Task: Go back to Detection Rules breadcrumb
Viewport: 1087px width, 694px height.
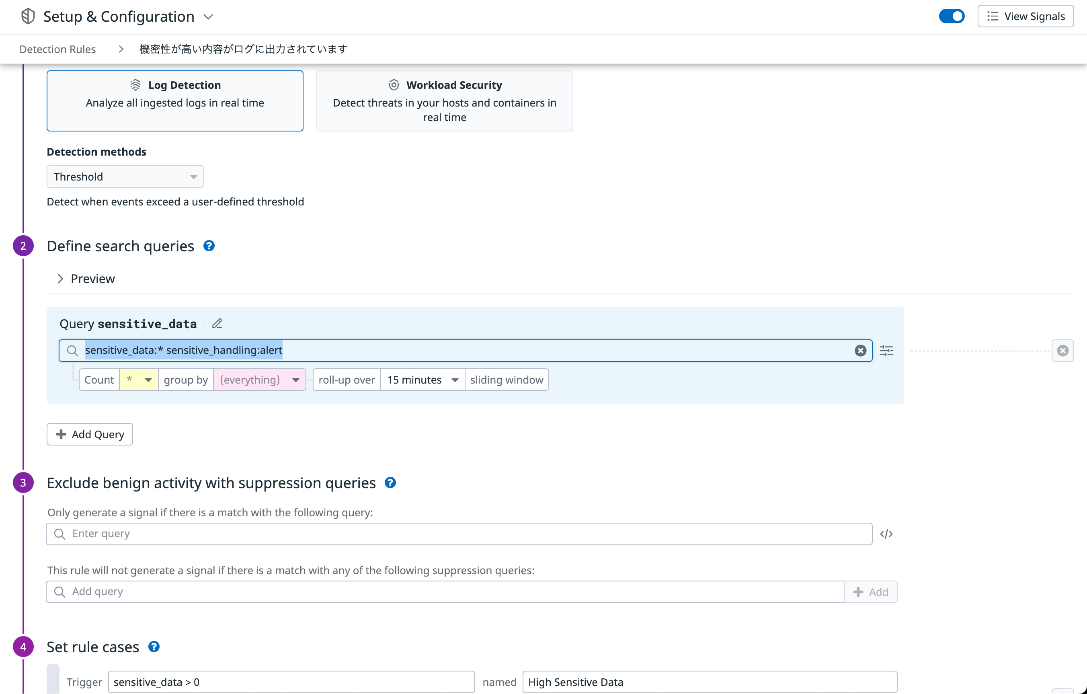Action: click(x=57, y=49)
